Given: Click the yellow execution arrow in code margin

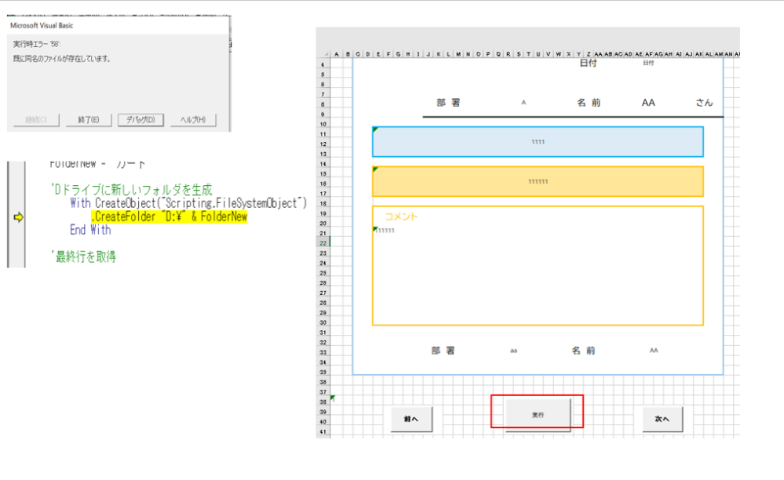Looking at the screenshot, I should click(19, 217).
